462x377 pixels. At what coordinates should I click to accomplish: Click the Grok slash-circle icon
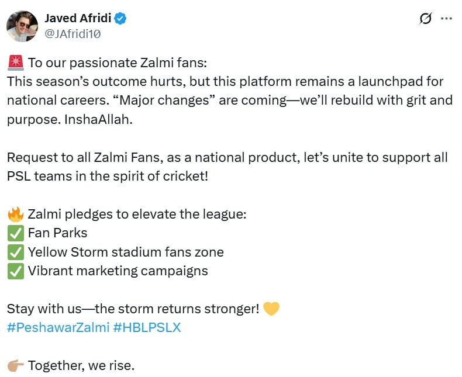(x=426, y=19)
